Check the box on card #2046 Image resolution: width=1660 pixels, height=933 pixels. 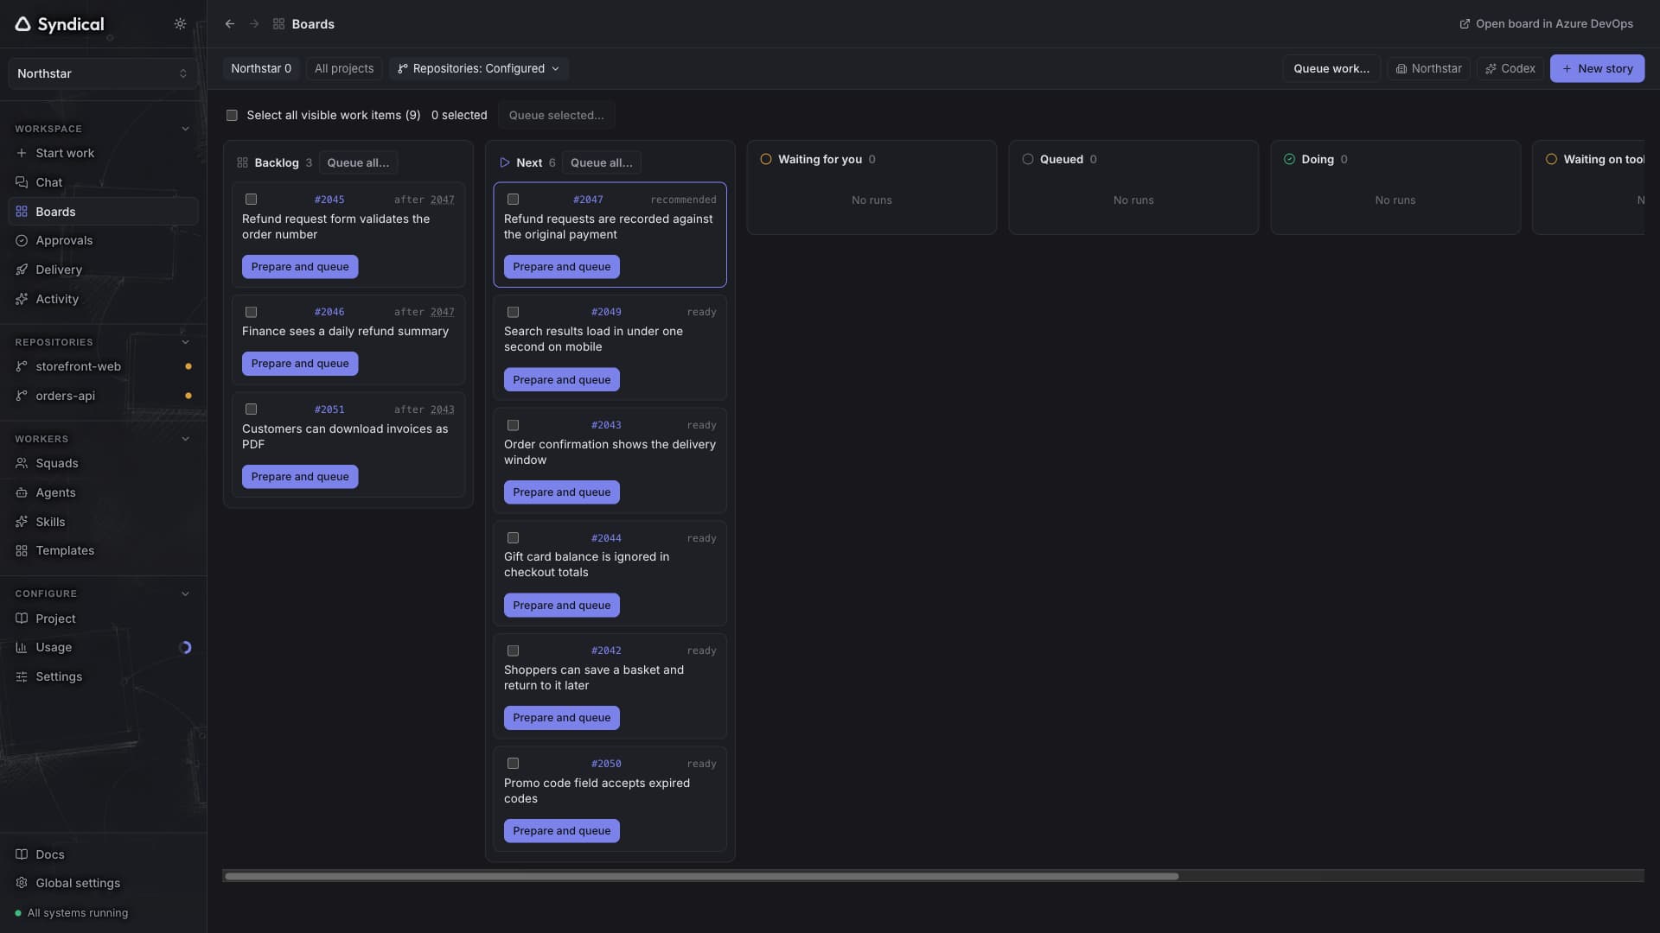click(x=251, y=312)
